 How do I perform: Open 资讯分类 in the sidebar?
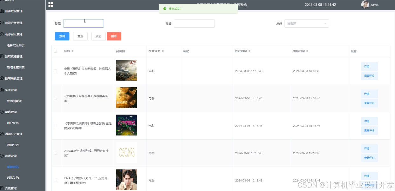[13, 177]
